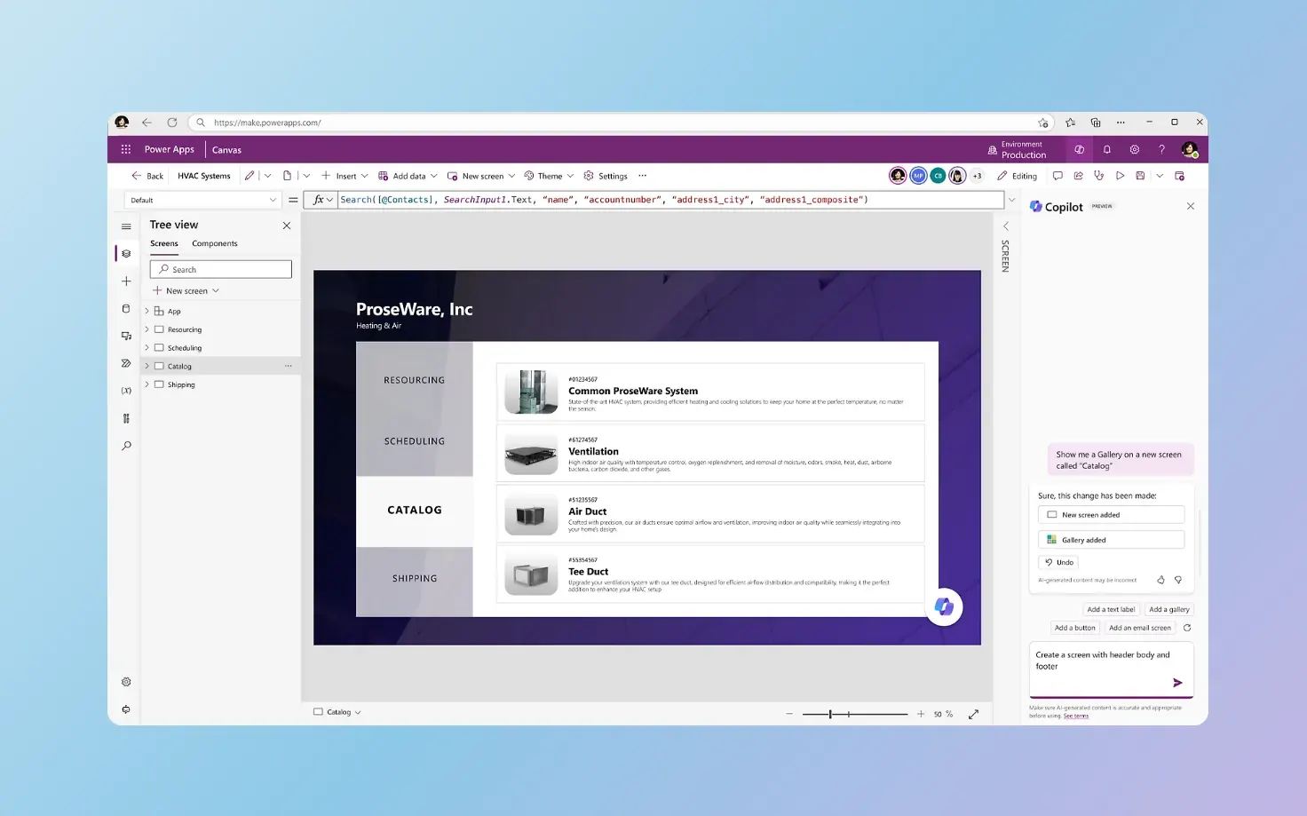Click New screen in tree view
This screenshot has width=1307, height=816.
pyautogui.click(x=186, y=290)
